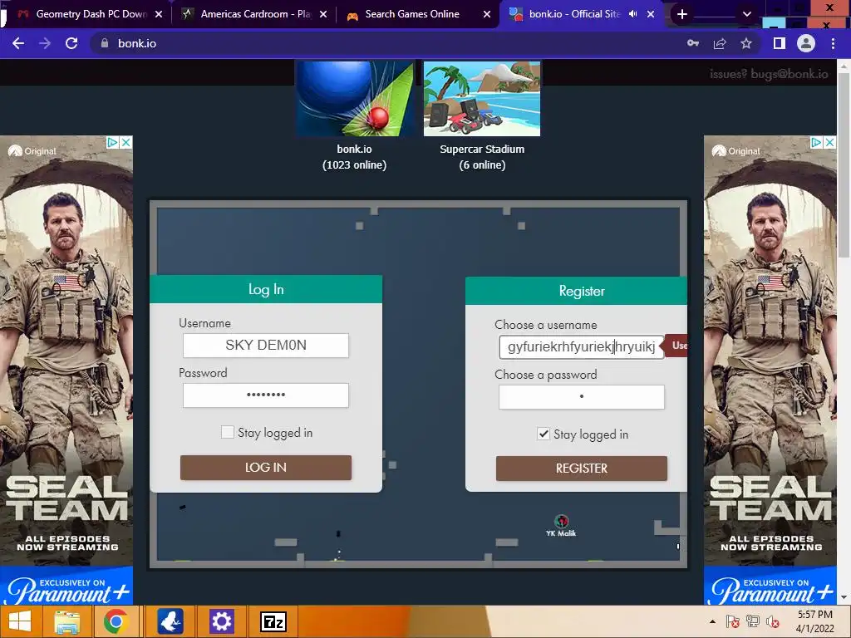851x638 pixels.
Task: Open the network tray icon
Action: (x=753, y=621)
